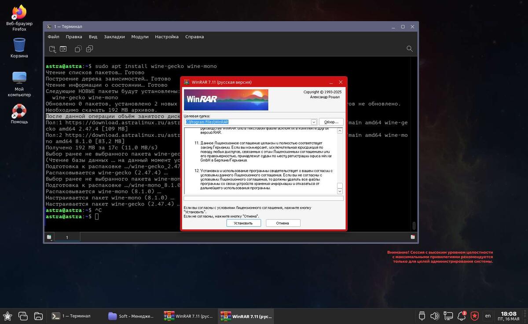Click Отмена in the WinRAR installer
528x324 pixels.
click(282, 223)
